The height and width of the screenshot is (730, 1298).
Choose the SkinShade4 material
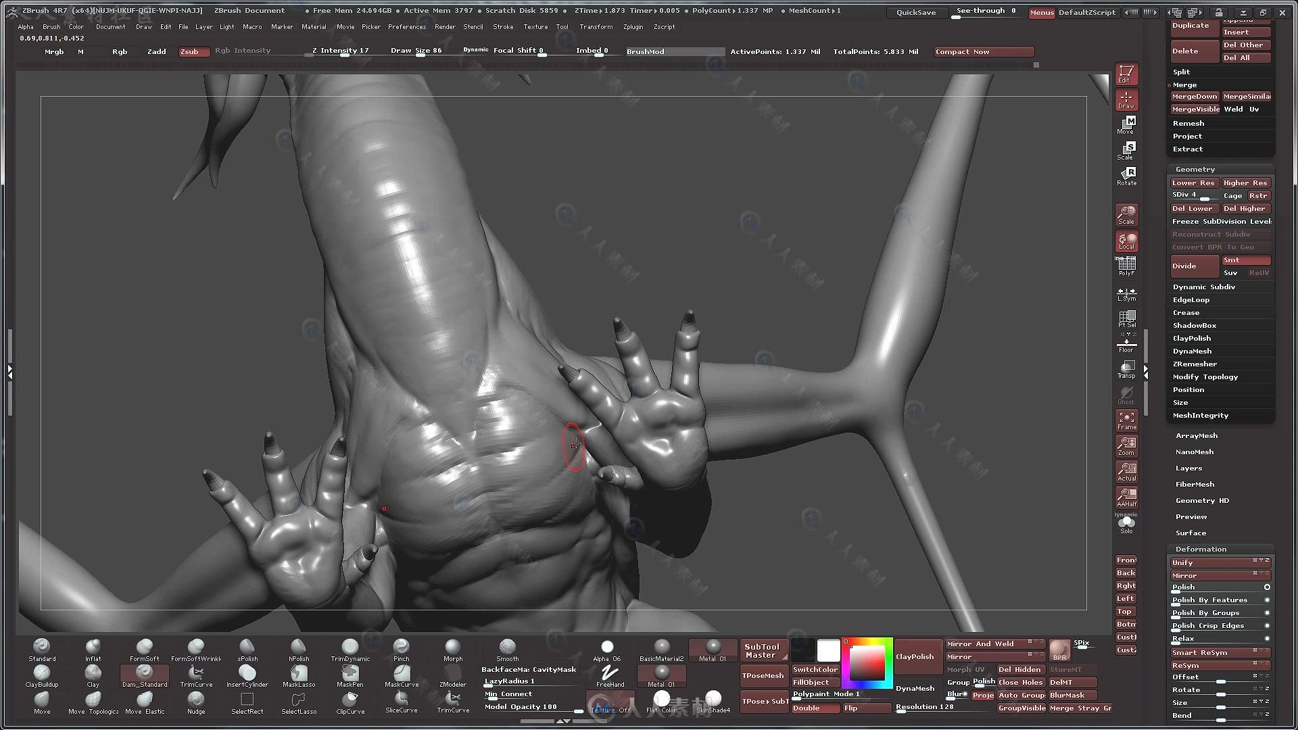[713, 703]
